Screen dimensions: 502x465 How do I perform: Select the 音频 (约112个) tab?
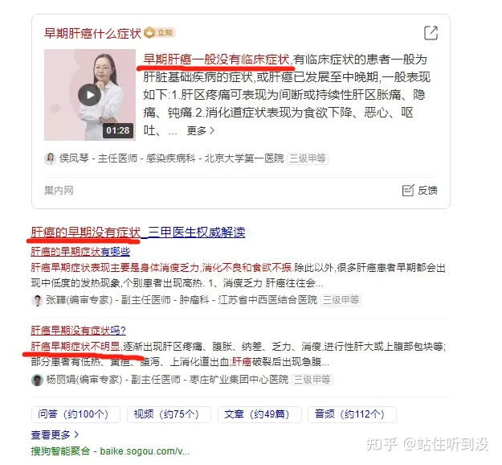tap(352, 414)
